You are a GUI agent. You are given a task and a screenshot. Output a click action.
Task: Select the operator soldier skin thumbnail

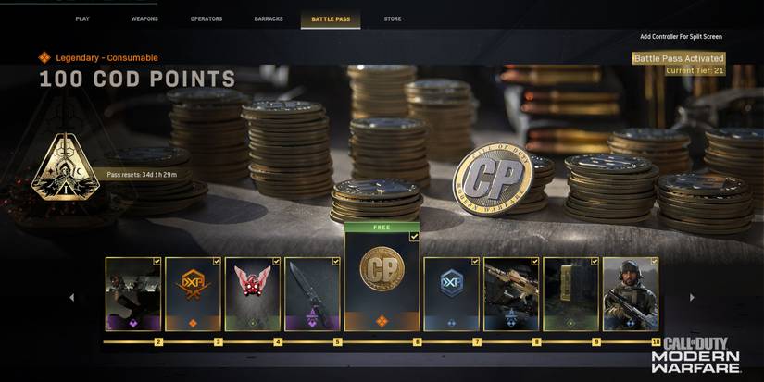(631, 294)
